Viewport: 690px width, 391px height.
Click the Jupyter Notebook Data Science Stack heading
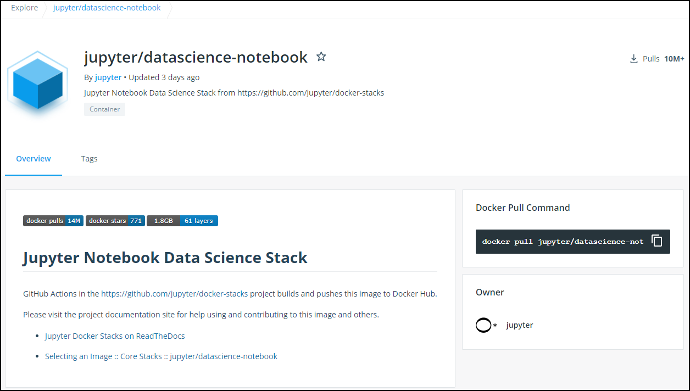click(x=165, y=258)
